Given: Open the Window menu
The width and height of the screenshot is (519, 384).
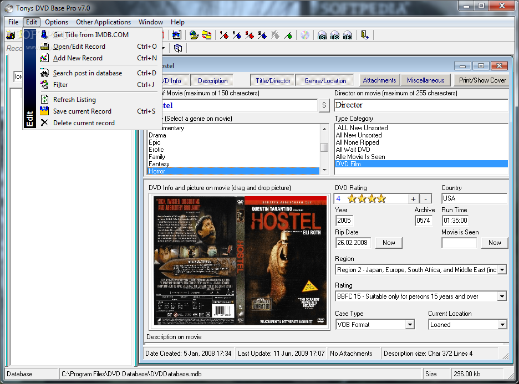Looking at the screenshot, I should (x=151, y=22).
